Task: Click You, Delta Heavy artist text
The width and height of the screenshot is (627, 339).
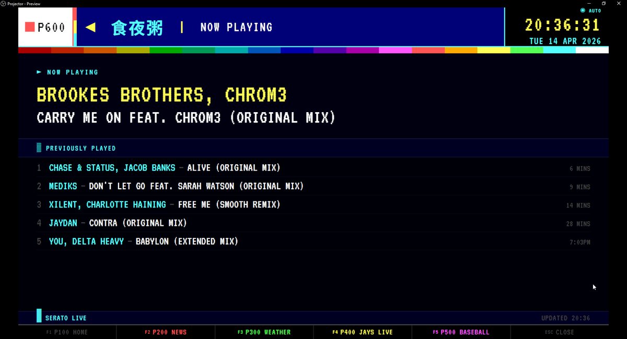Action: [x=86, y=241]
